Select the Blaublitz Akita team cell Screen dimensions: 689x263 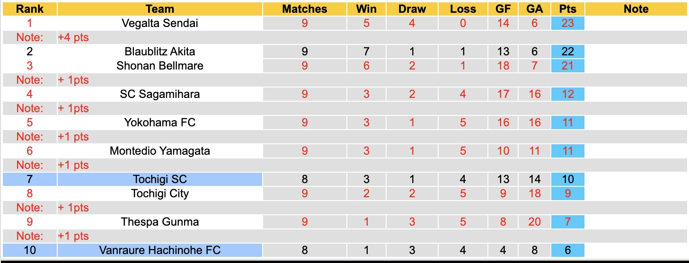tap(160, 52)
